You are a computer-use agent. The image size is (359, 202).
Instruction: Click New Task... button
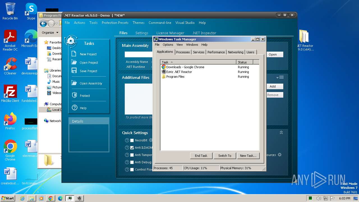[248, 155]
